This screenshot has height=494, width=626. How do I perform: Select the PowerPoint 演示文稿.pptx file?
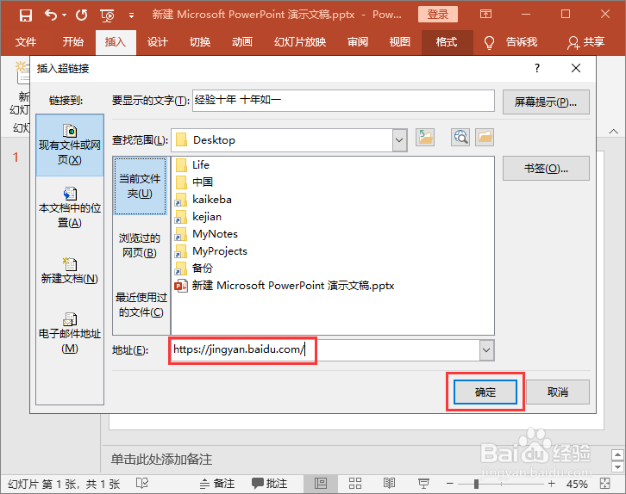[285, 286]
